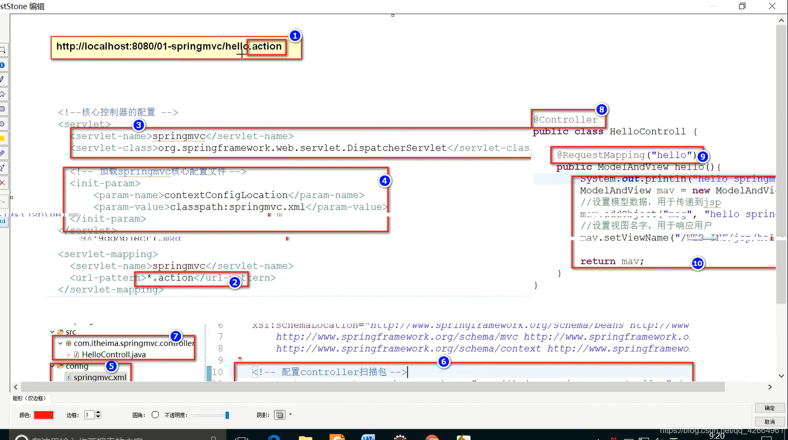Click the vertical scrollbar thumb
The width and height of the screenshot is (788, 440).
[781, 164]
